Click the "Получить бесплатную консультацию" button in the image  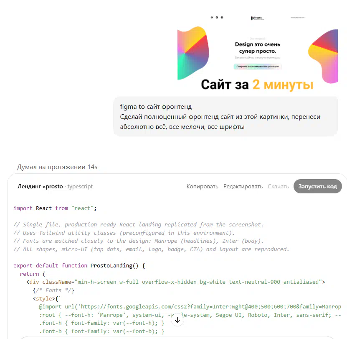pyautogui.click(x=257, y=67)
